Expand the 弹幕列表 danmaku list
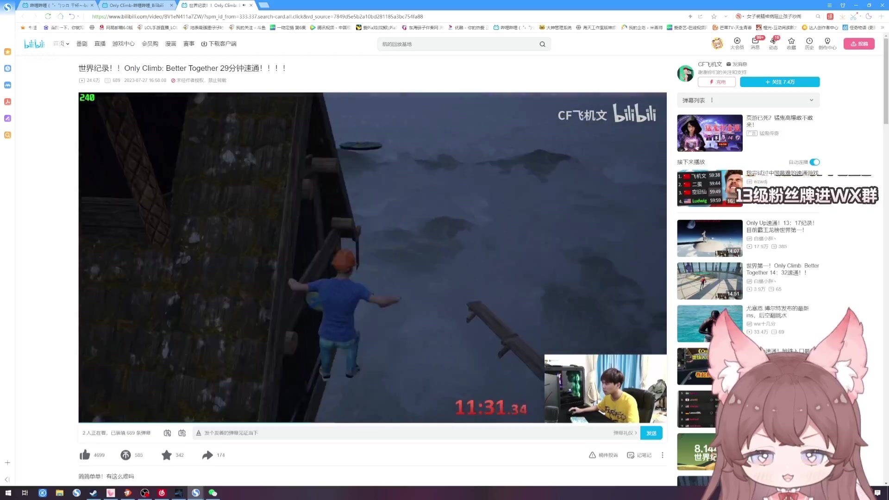The height and width of the screenshot is (500, 889). pos(811,100)
